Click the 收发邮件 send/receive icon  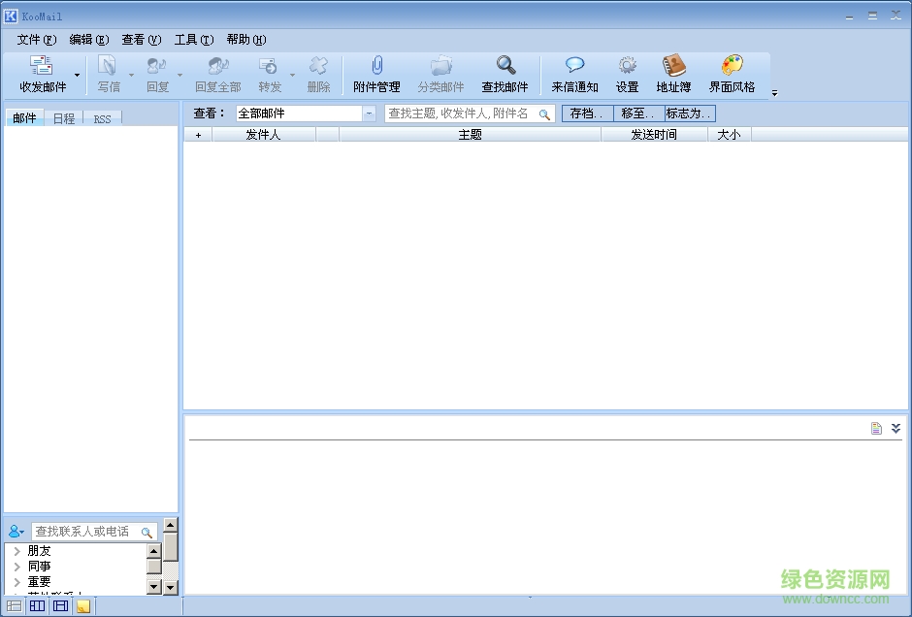point(41,73)
